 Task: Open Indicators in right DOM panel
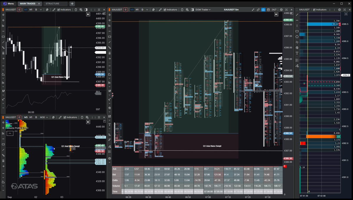320,10
